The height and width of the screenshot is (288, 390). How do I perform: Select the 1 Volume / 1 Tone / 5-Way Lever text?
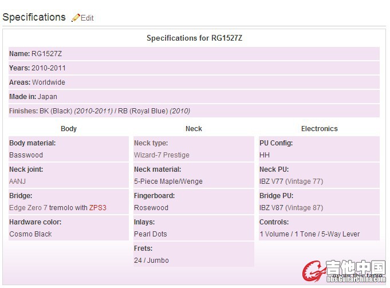310,234
